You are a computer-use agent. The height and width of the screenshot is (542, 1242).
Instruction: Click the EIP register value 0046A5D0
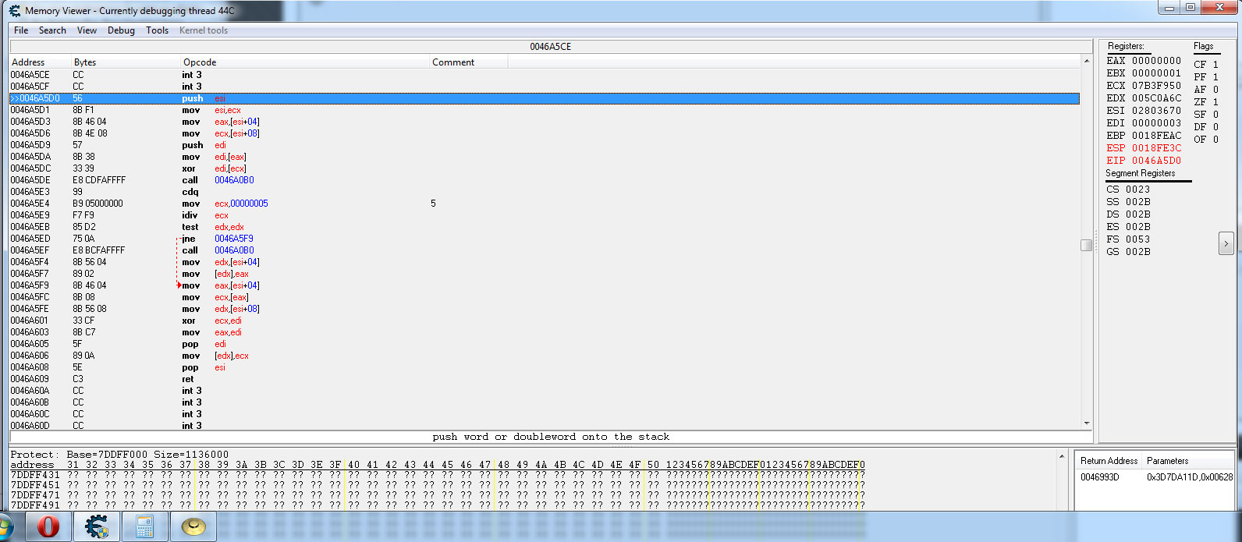(1156, 161)
